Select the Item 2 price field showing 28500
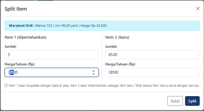The height and width of the screenshot is (111, 204). point(152,72)
